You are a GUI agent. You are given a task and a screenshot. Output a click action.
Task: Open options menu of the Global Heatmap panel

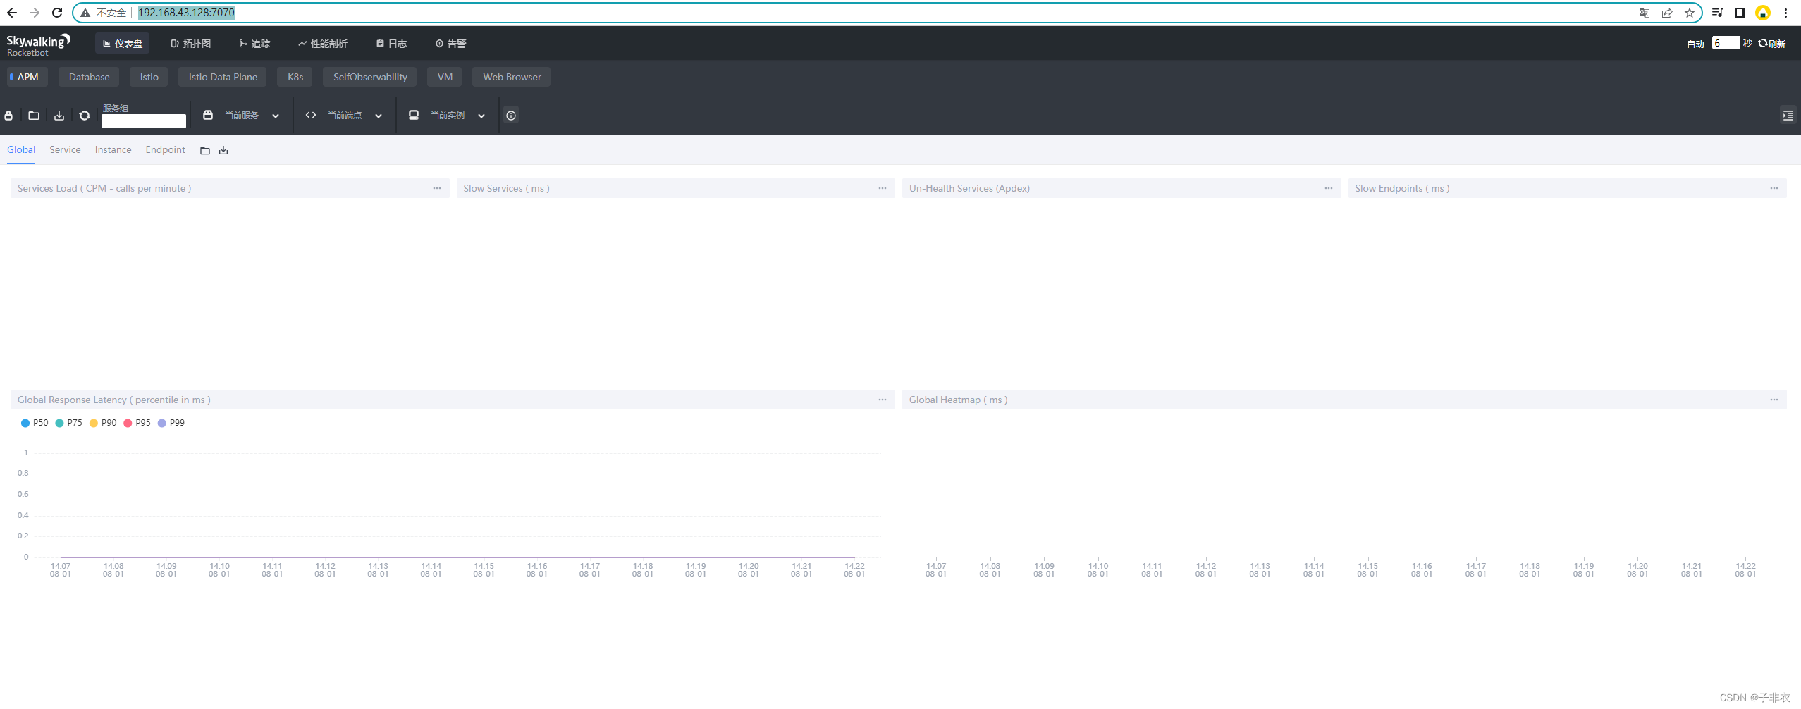point(1774,400)
